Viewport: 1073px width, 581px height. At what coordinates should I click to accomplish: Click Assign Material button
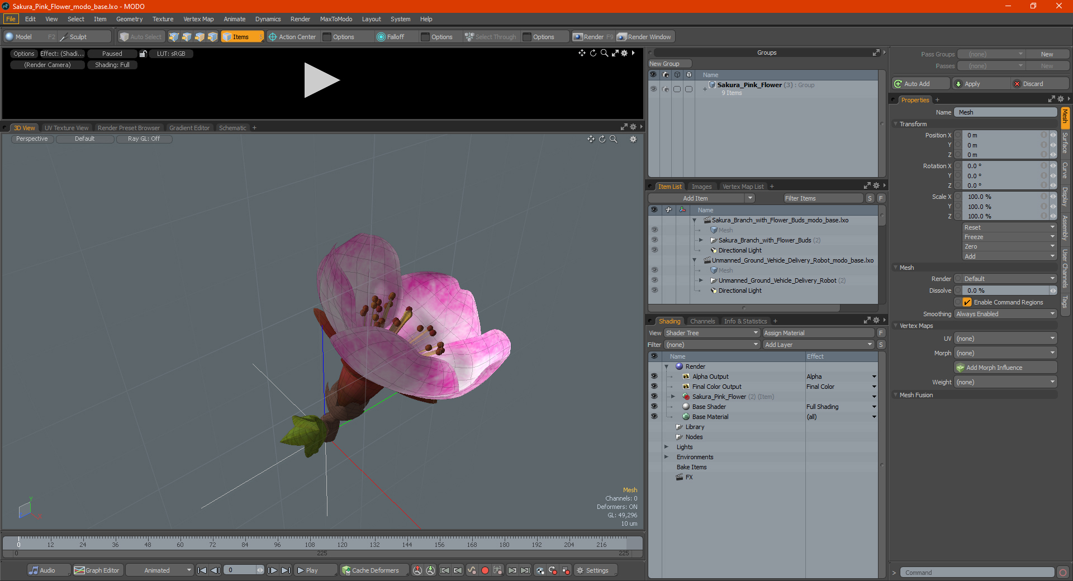click(818, 333)
